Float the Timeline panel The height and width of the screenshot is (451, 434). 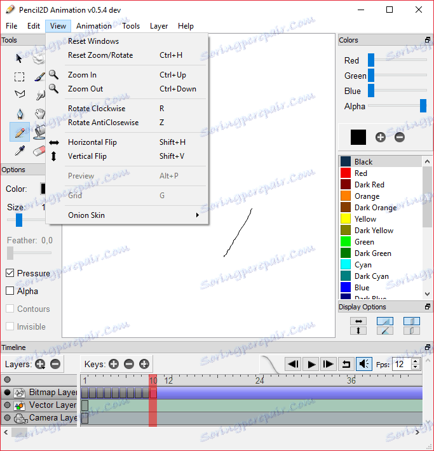[x=428, y=347]
